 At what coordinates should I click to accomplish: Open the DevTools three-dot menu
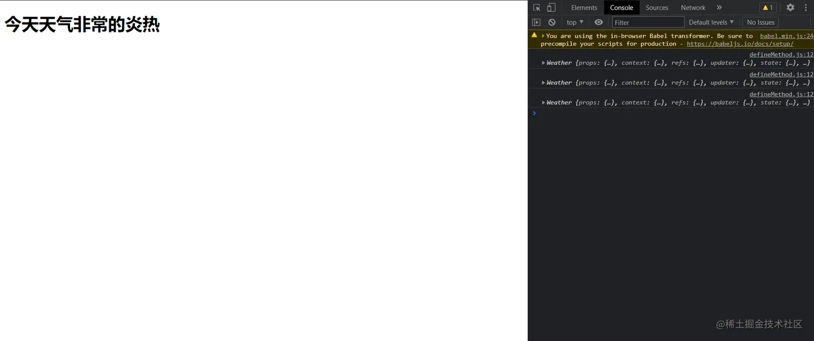806,8
